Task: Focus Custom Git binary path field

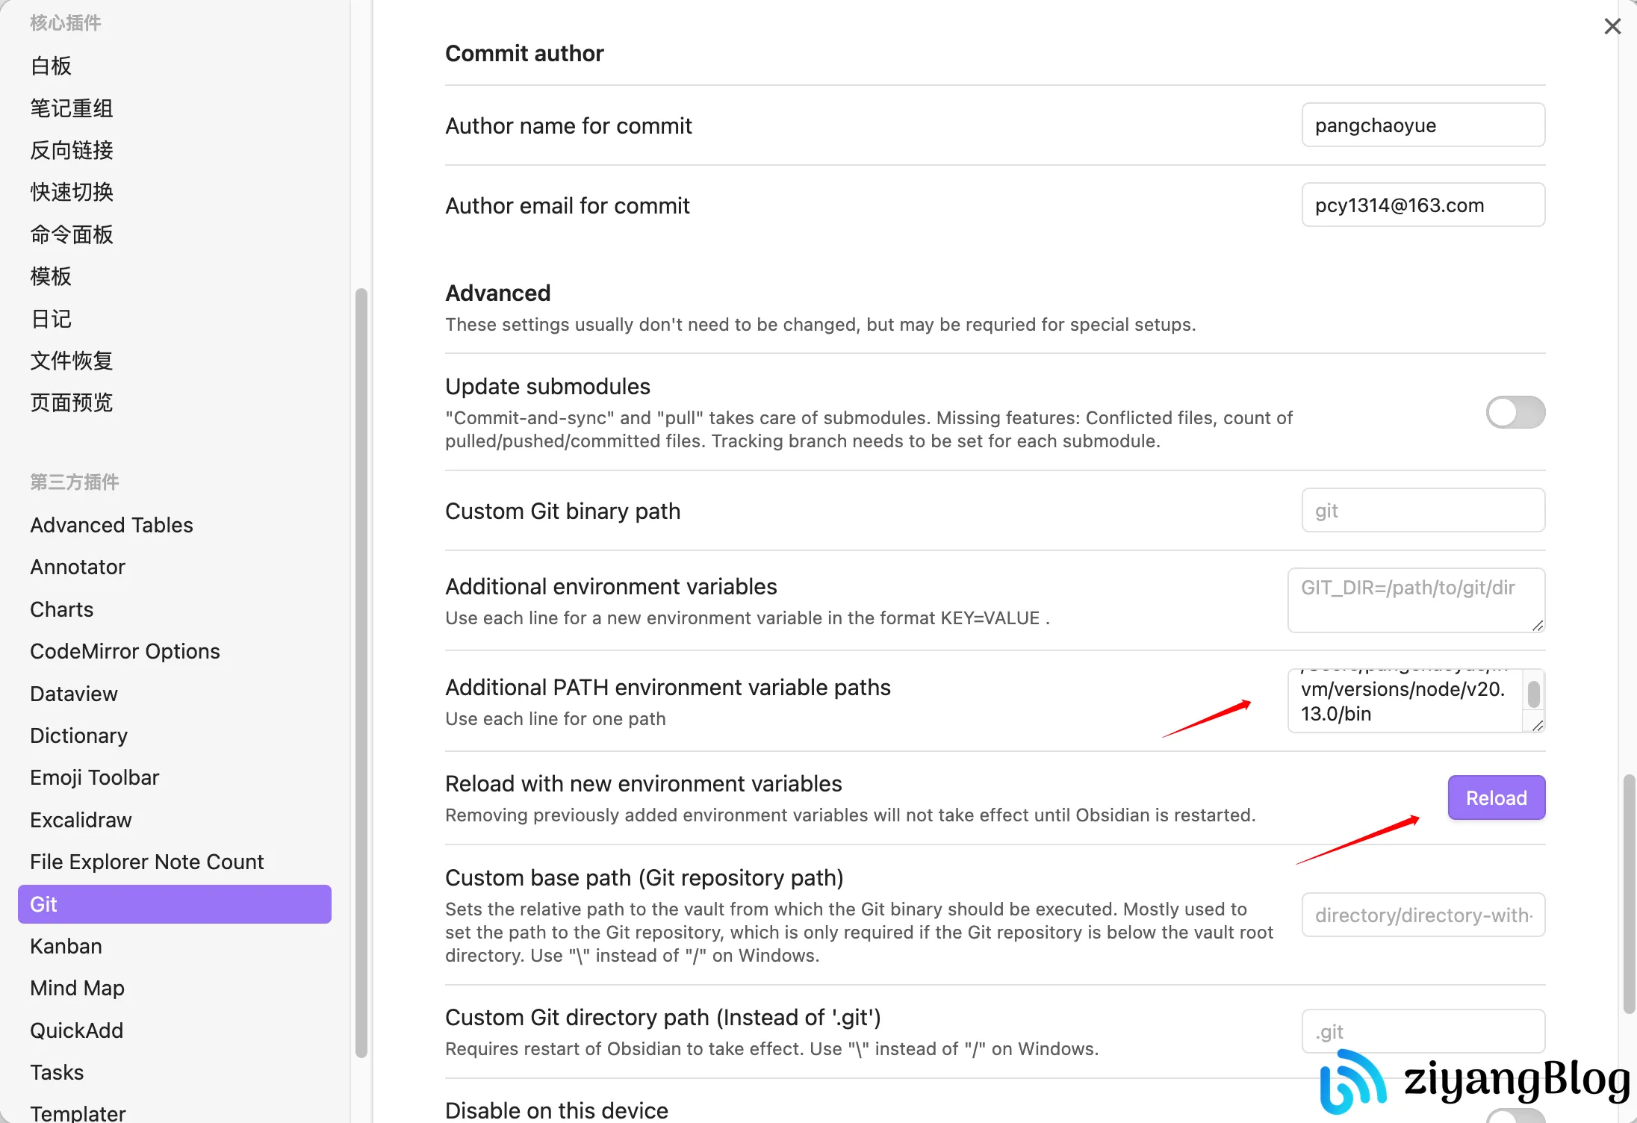Action: click(x=1423, y=511)
